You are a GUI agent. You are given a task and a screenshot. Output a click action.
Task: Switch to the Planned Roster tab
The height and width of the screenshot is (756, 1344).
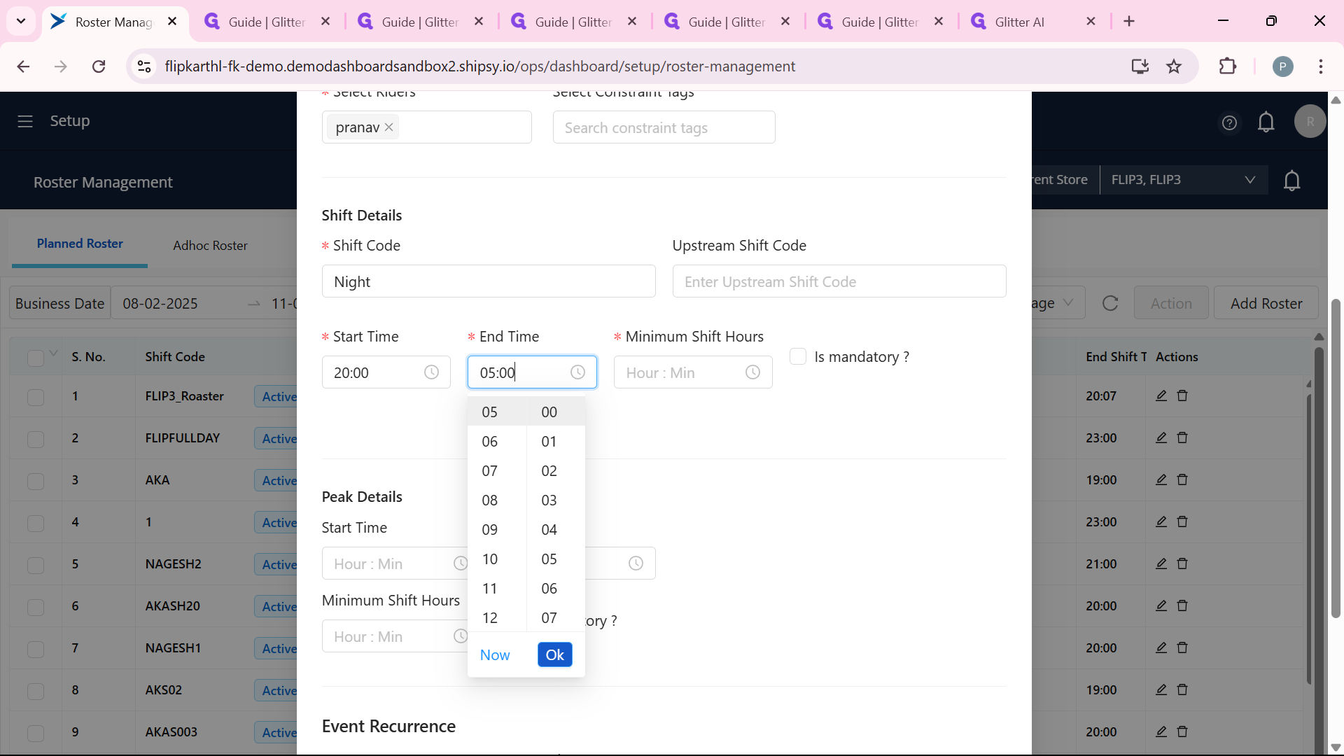click(80, 244)
